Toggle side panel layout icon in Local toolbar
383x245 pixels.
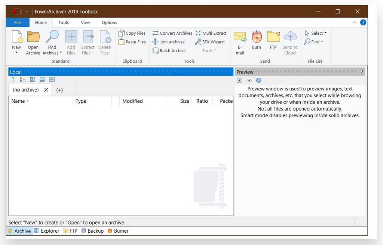[33, 79]
